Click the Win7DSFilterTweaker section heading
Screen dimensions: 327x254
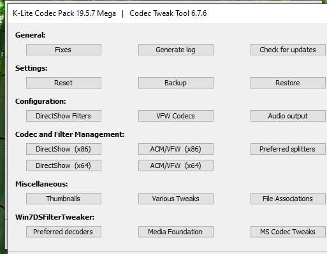tap(55, 217)
